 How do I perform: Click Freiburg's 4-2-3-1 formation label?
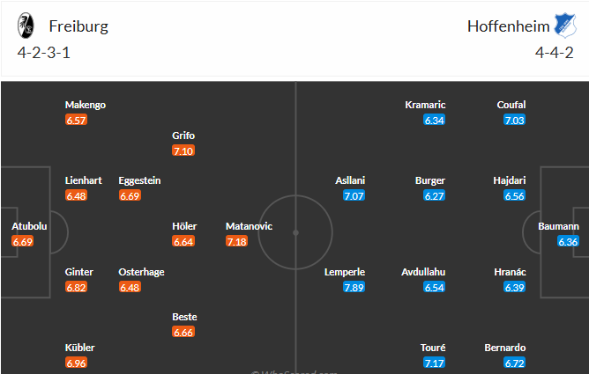point(43,53)
